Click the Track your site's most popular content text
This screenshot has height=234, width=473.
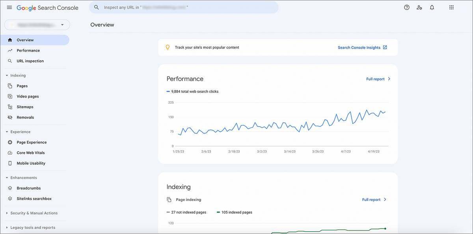click(207, 48)
